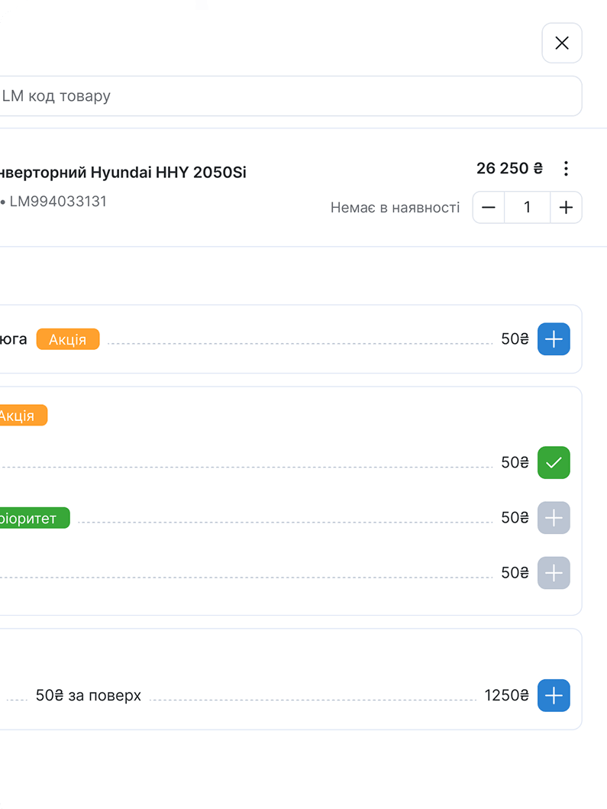607x809 pixels.
Task: Click the green пріоритет badge
Action: (x=34, y=517)
